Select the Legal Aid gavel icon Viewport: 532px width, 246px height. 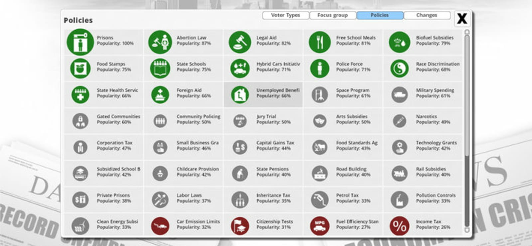(240, 42)
